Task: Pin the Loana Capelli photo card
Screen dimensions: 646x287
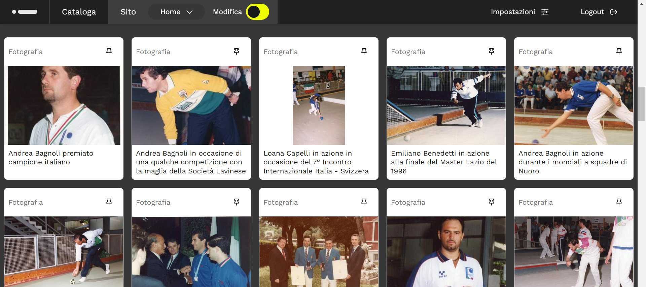Action: [364, 51]
